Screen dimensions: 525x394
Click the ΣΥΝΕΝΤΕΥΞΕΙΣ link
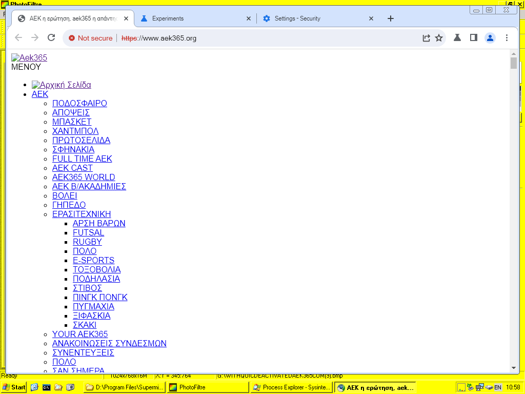[84, 353]
